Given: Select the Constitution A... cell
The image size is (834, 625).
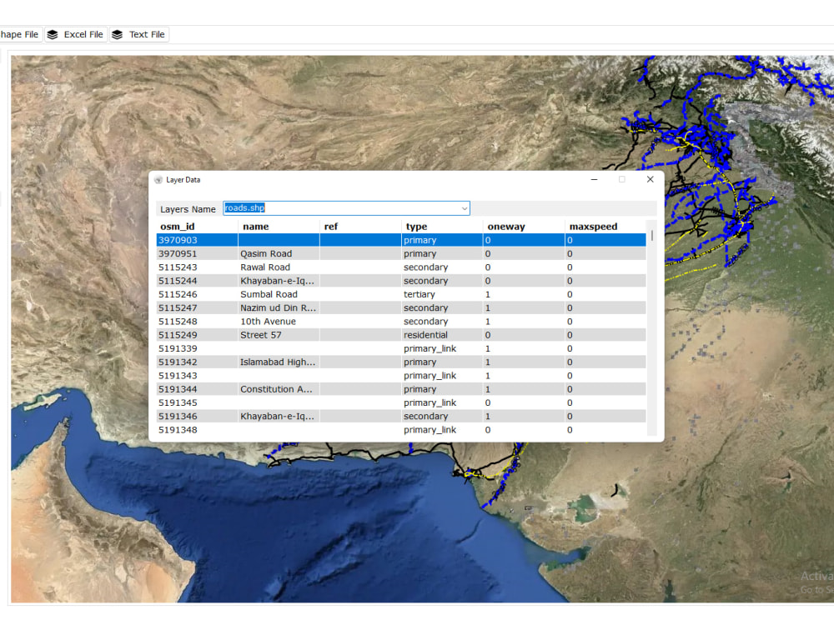Looking at the screenshot, I should 279,389.
